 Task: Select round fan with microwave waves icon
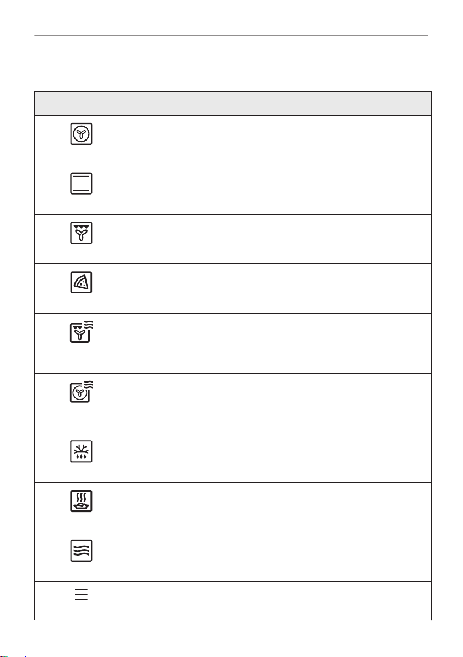click(81, 392)
